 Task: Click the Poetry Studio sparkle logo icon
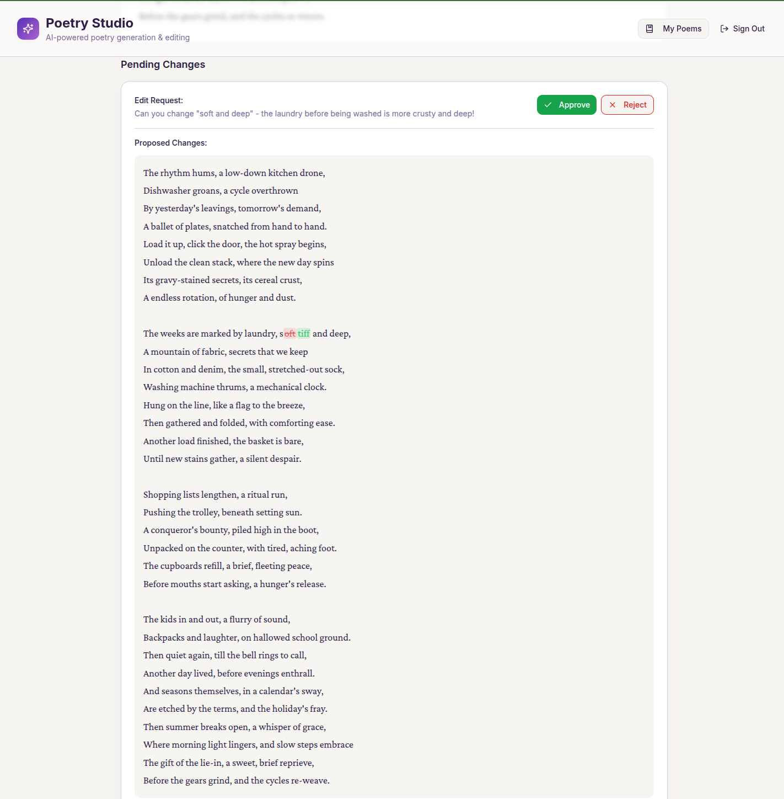point(28,29)
